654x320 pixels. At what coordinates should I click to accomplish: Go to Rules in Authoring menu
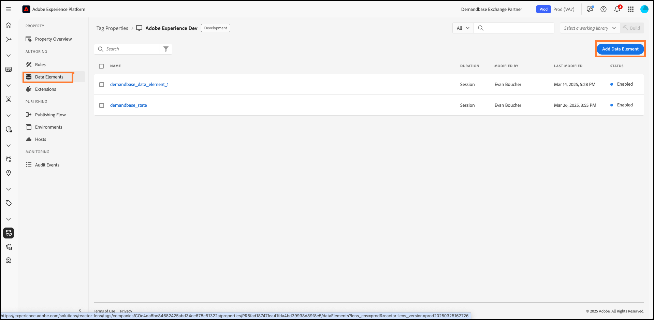click(40, 64)
